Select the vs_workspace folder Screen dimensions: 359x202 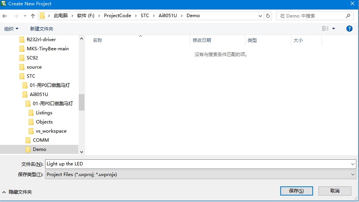coord(51,131)
